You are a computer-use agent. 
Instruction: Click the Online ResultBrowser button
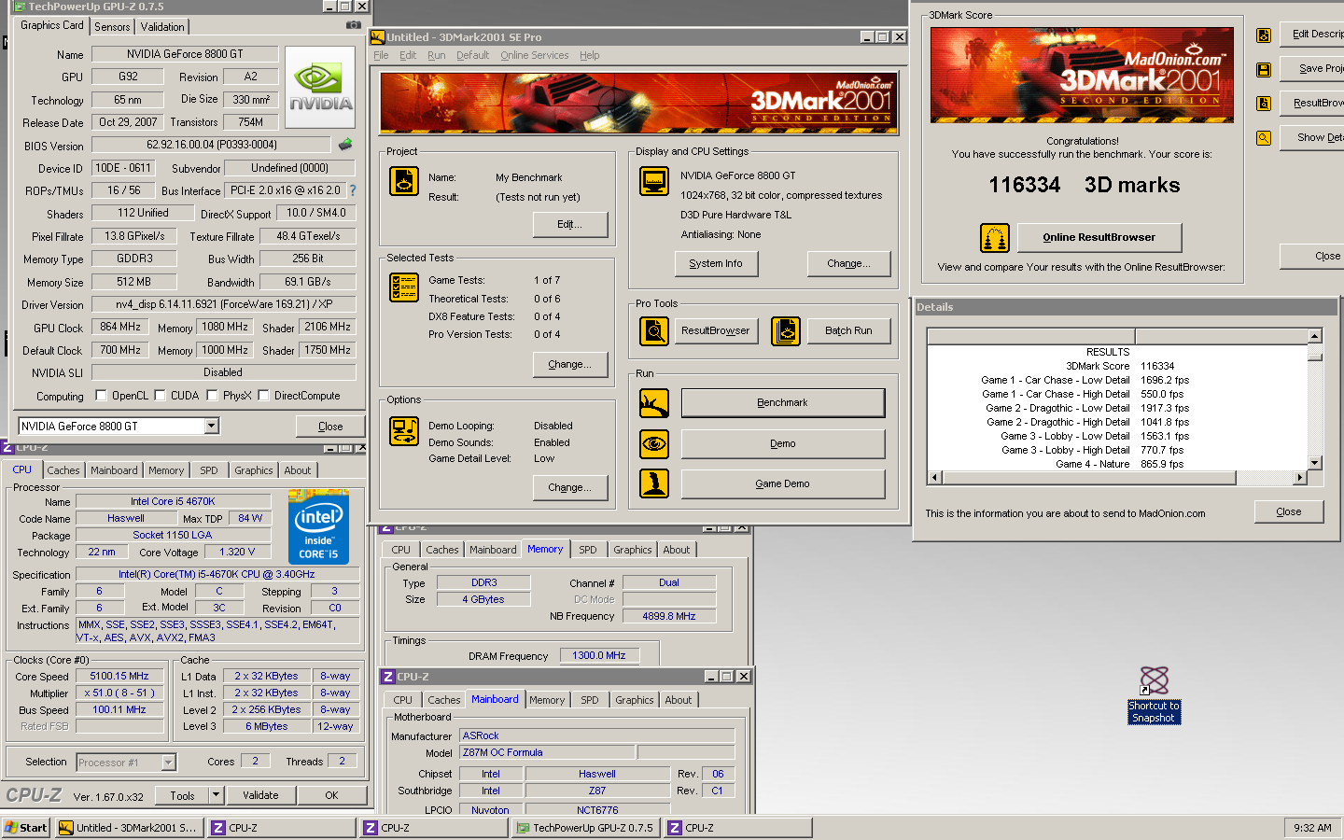[x=1099, y=237]
